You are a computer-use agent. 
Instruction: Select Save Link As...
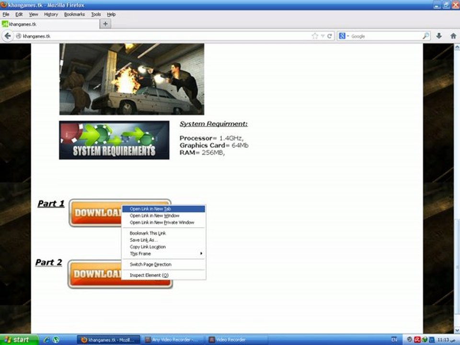pos(164,240)
